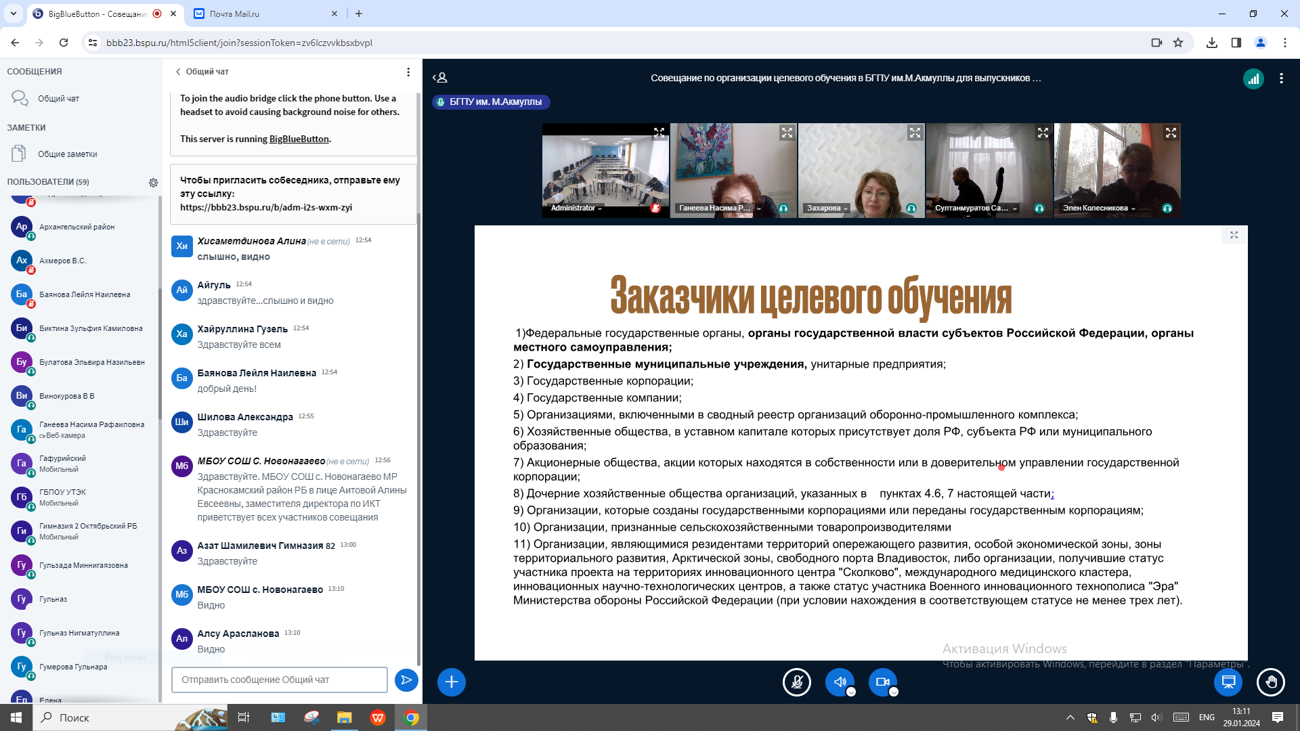Click the plus Actions button
1300x731 pixels.
(x=452, y=682)
